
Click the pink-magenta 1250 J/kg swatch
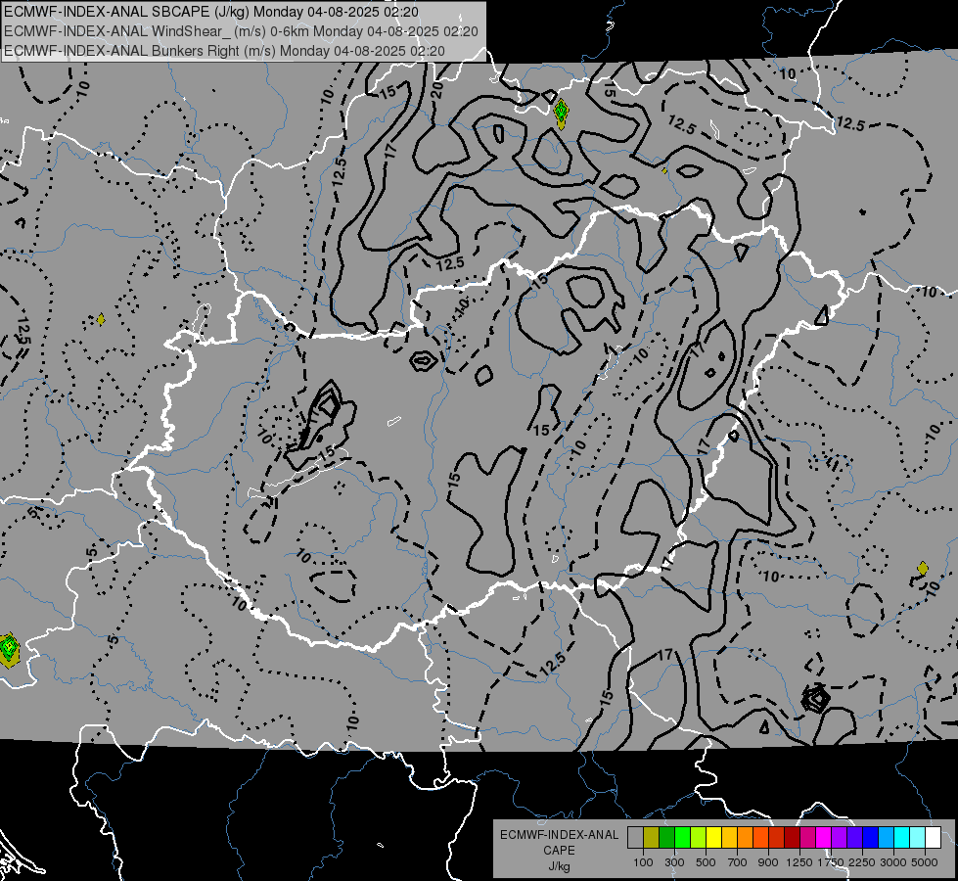tap(807, 837)
